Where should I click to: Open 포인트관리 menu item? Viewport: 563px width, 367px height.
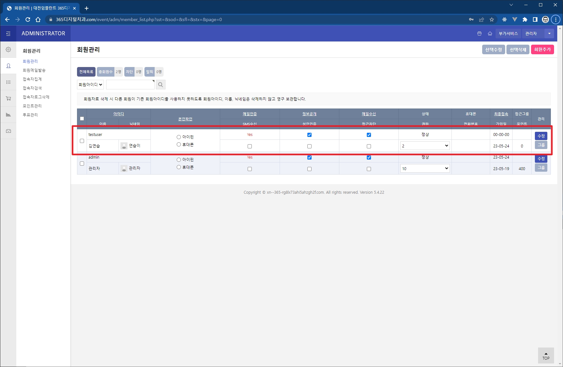pos(32,106)
